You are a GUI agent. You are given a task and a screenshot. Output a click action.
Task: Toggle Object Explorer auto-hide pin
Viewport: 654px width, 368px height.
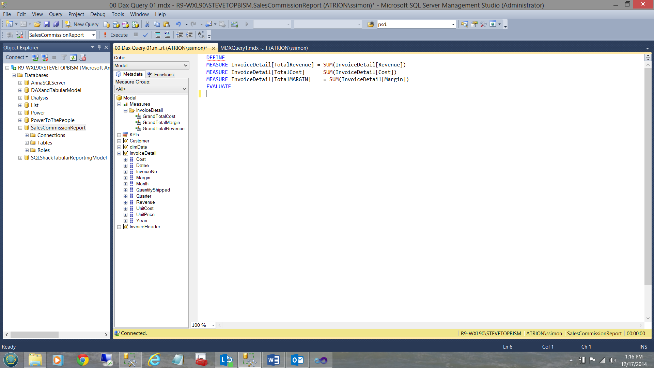pos(99,47)
